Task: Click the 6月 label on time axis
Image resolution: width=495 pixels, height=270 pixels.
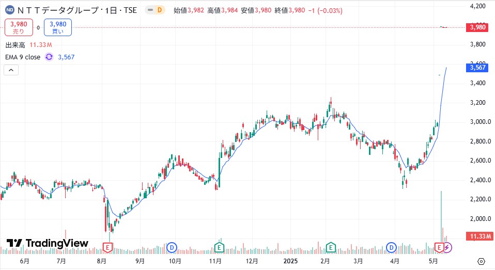Action: [24, 261]
